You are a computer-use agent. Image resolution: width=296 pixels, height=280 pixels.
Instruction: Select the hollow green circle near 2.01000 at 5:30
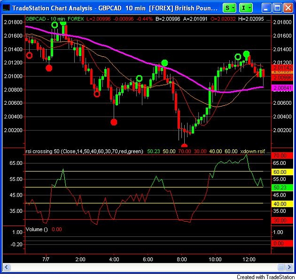pyautogui.click(x=139, y=78)
